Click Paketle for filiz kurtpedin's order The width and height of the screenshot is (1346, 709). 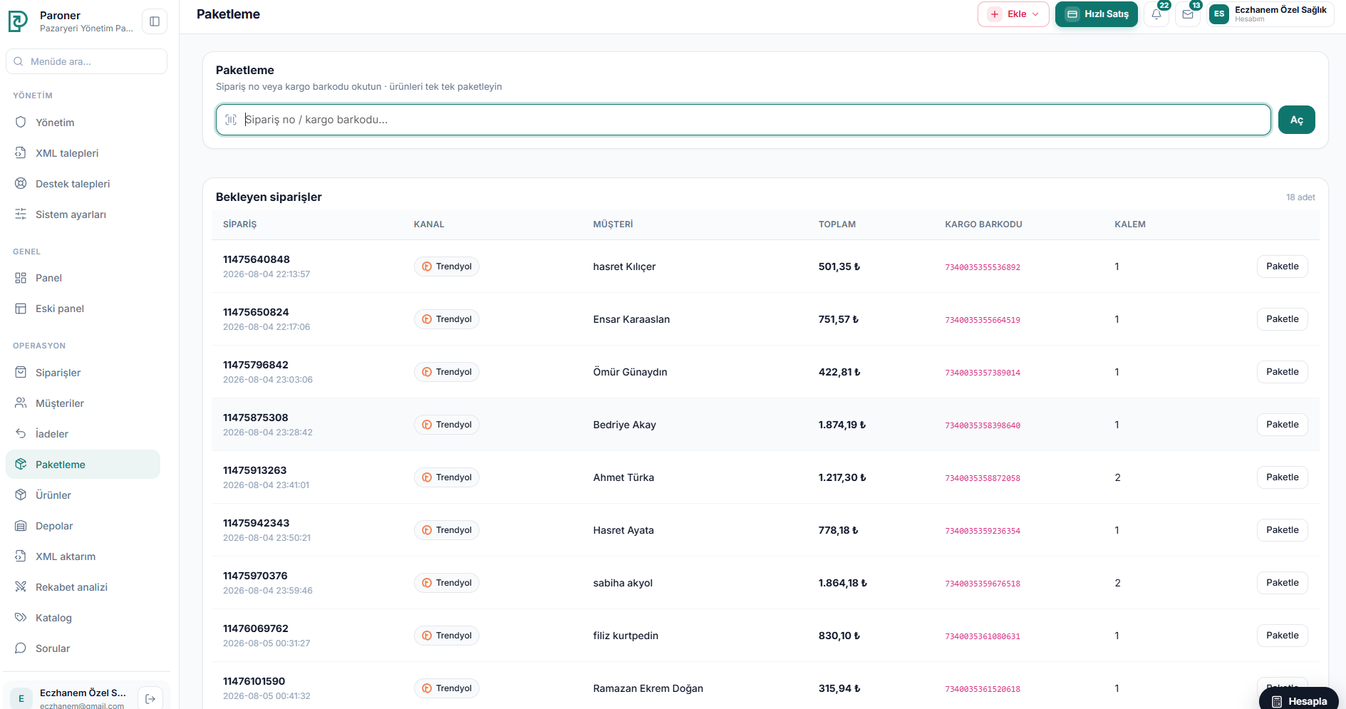1282,636
